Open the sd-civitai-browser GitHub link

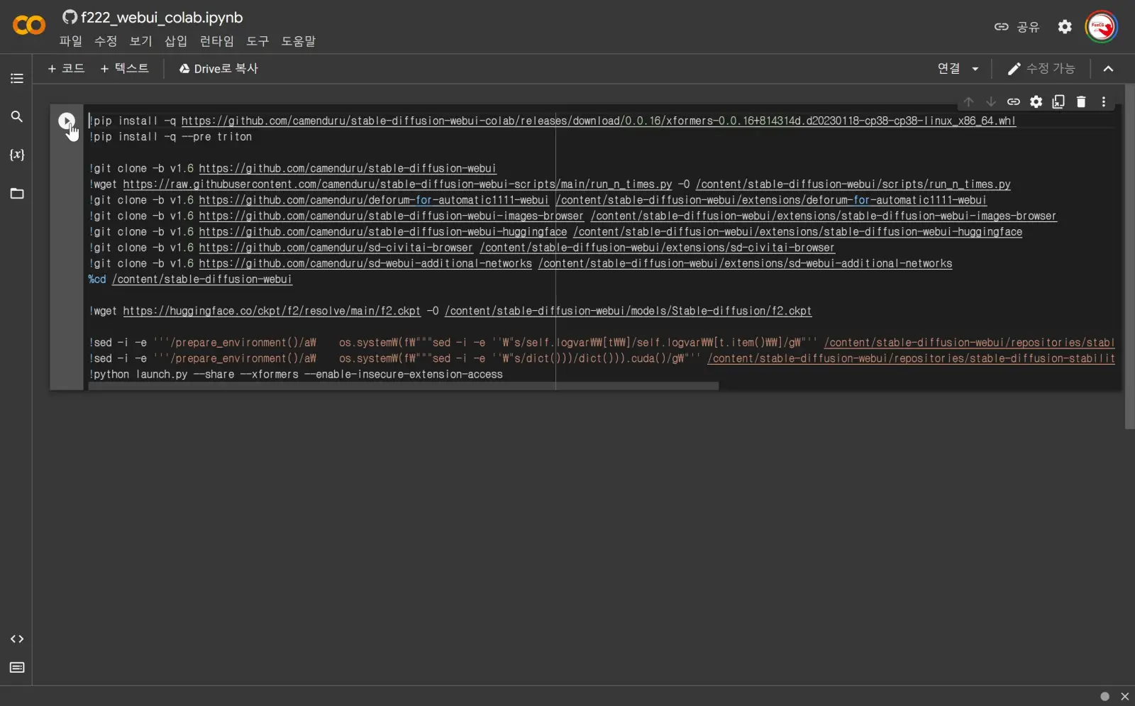tap(336, 248)
